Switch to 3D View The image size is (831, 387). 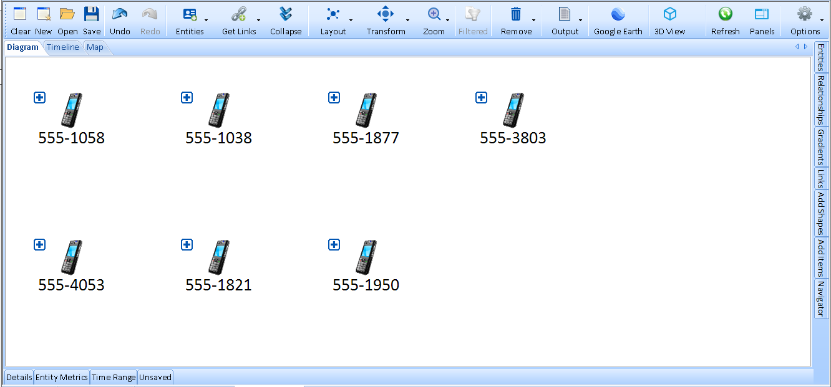coord(670,14)
